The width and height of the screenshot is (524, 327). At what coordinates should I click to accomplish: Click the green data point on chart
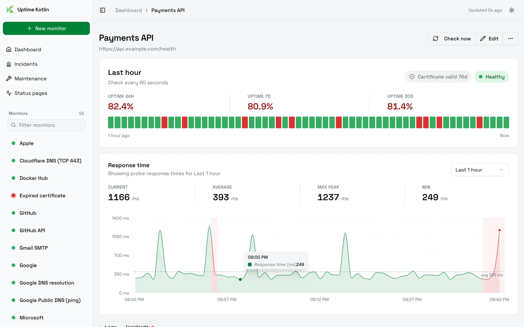pyautogui.click(x=240, y=279)
